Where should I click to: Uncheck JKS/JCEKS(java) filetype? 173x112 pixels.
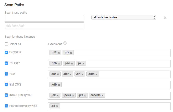6,95
